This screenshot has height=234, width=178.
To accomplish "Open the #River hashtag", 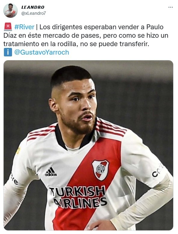I will point(24,27).
